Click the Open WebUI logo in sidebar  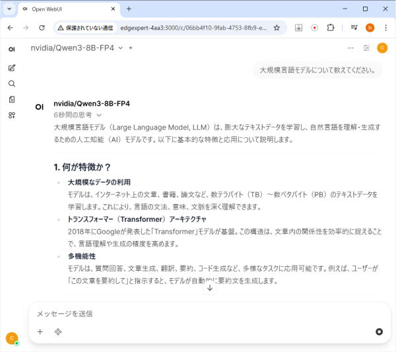coord(12,49)
